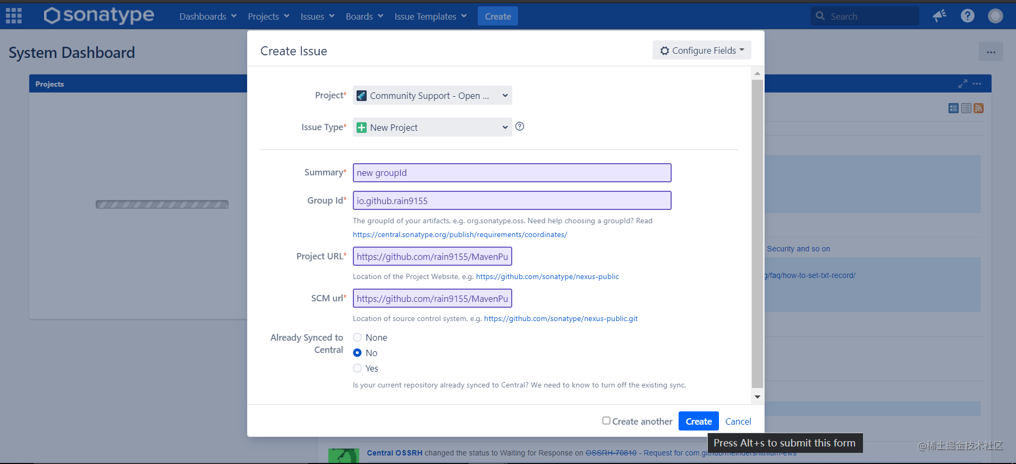Open the nexus-public example project link
Viewport: 1016px width, 464px height.
click(x=547, y=276)
